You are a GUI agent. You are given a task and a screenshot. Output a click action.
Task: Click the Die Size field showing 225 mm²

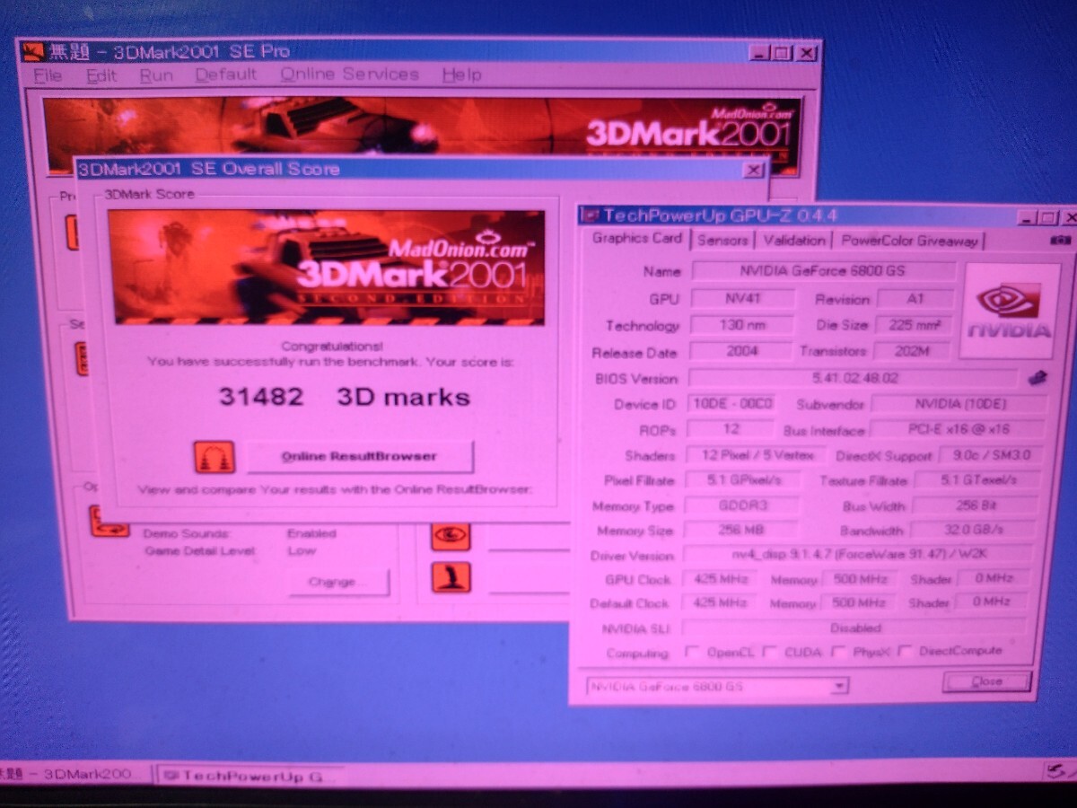coord(915,325)
